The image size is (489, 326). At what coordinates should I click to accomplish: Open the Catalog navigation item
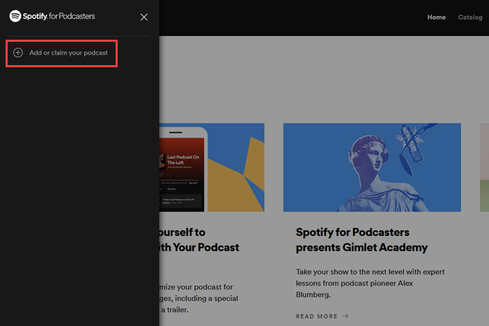click(470, 17)
